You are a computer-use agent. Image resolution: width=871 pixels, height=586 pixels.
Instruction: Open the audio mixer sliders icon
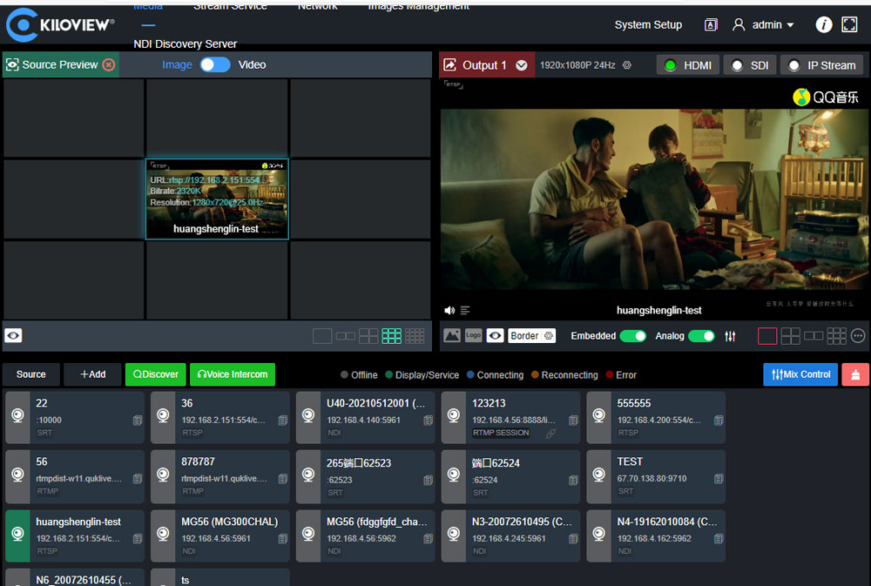click(x=730, y=336)
